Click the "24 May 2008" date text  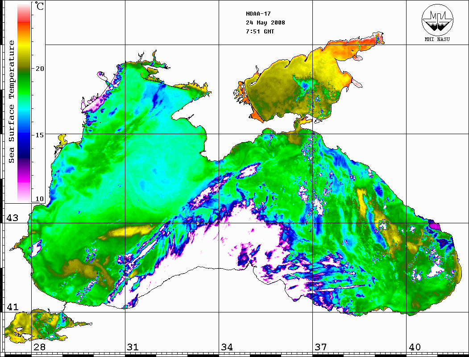pos(266,23)
